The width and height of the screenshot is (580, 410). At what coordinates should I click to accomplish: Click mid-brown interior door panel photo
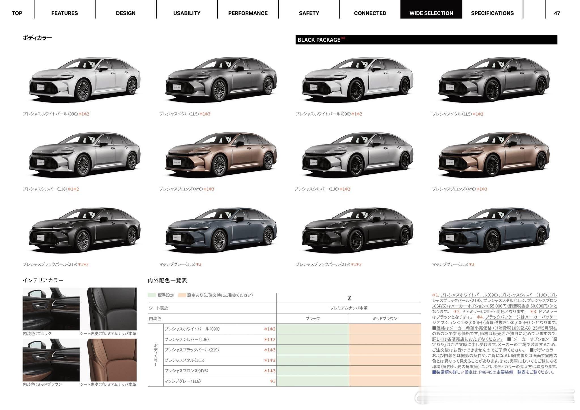click(x=51, y=360)
